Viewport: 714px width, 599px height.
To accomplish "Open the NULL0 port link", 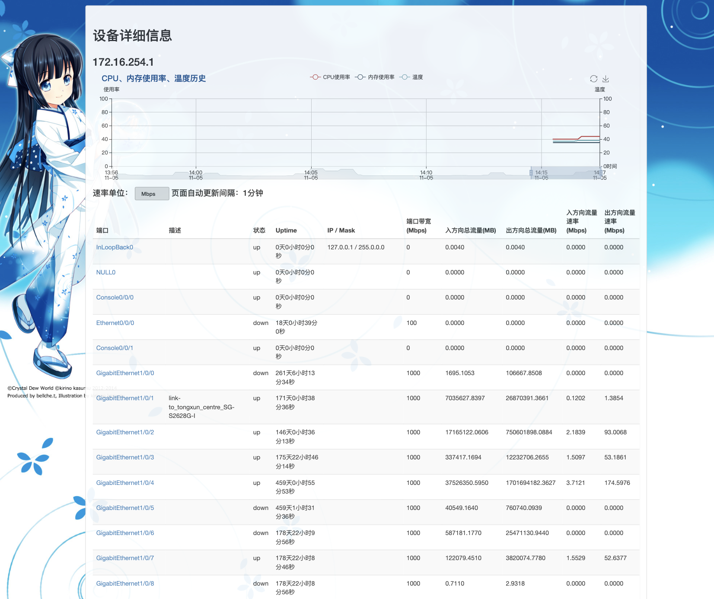I will pyautogui.click(x=106, y=272).
